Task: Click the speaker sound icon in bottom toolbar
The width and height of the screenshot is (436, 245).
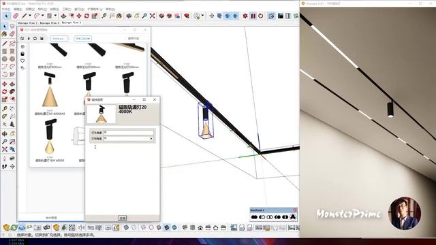Action: point(82,228)
